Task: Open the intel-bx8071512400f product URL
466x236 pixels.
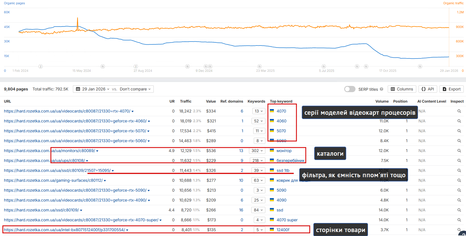Action: pos(64,230)
